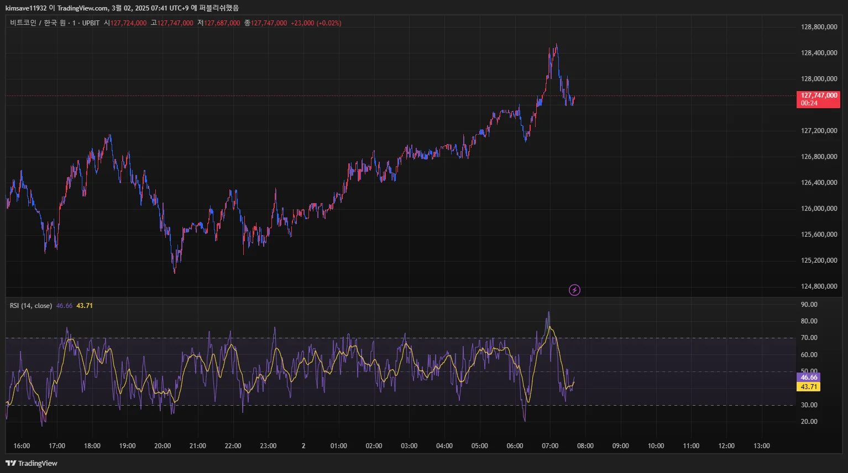The height and width of the screenshot is (473, 848).
Task: Click the 80.00 RSI scale label
Action: coord(809,321)
